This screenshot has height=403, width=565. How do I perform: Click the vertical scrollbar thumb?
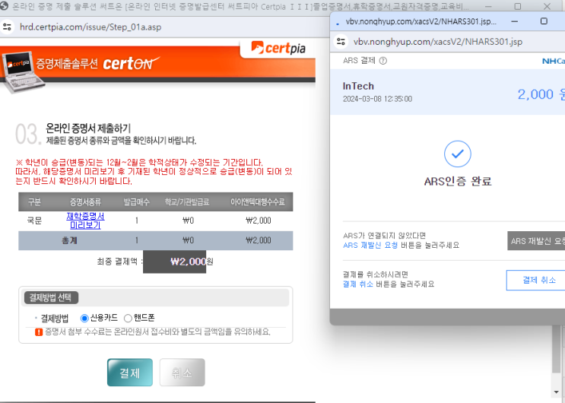[x=556, y=349]
